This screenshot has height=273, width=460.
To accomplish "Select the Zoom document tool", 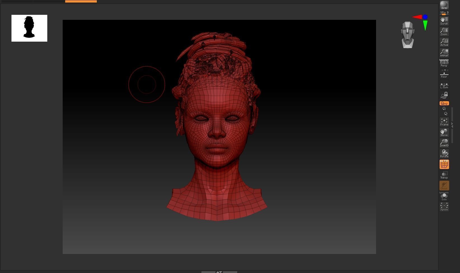I will click(x=444, y=32).
